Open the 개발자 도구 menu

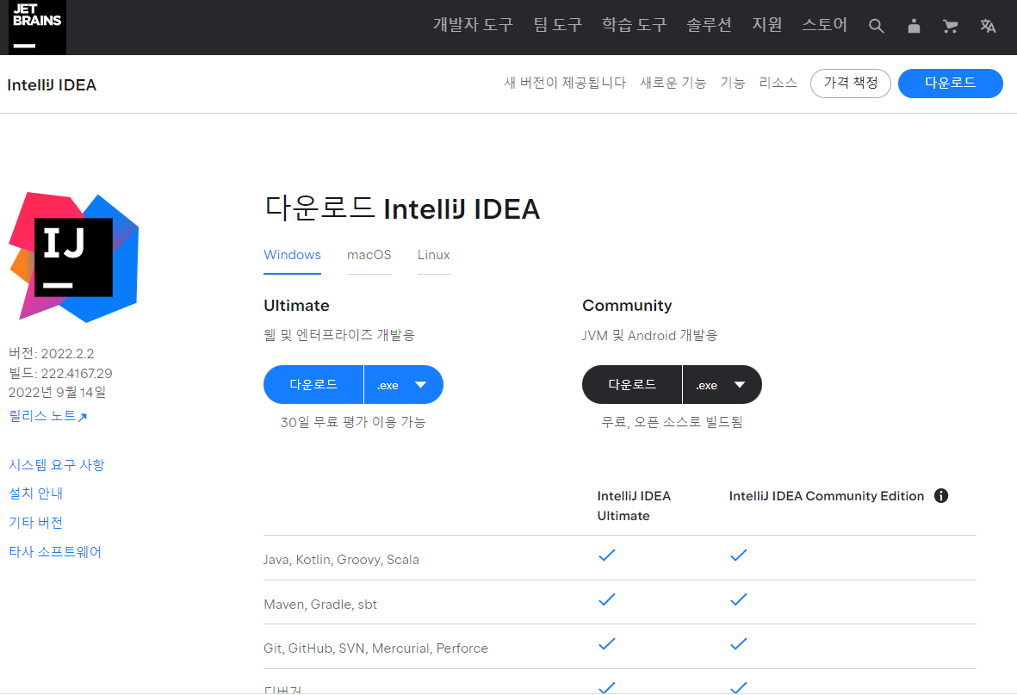(473, 25)
